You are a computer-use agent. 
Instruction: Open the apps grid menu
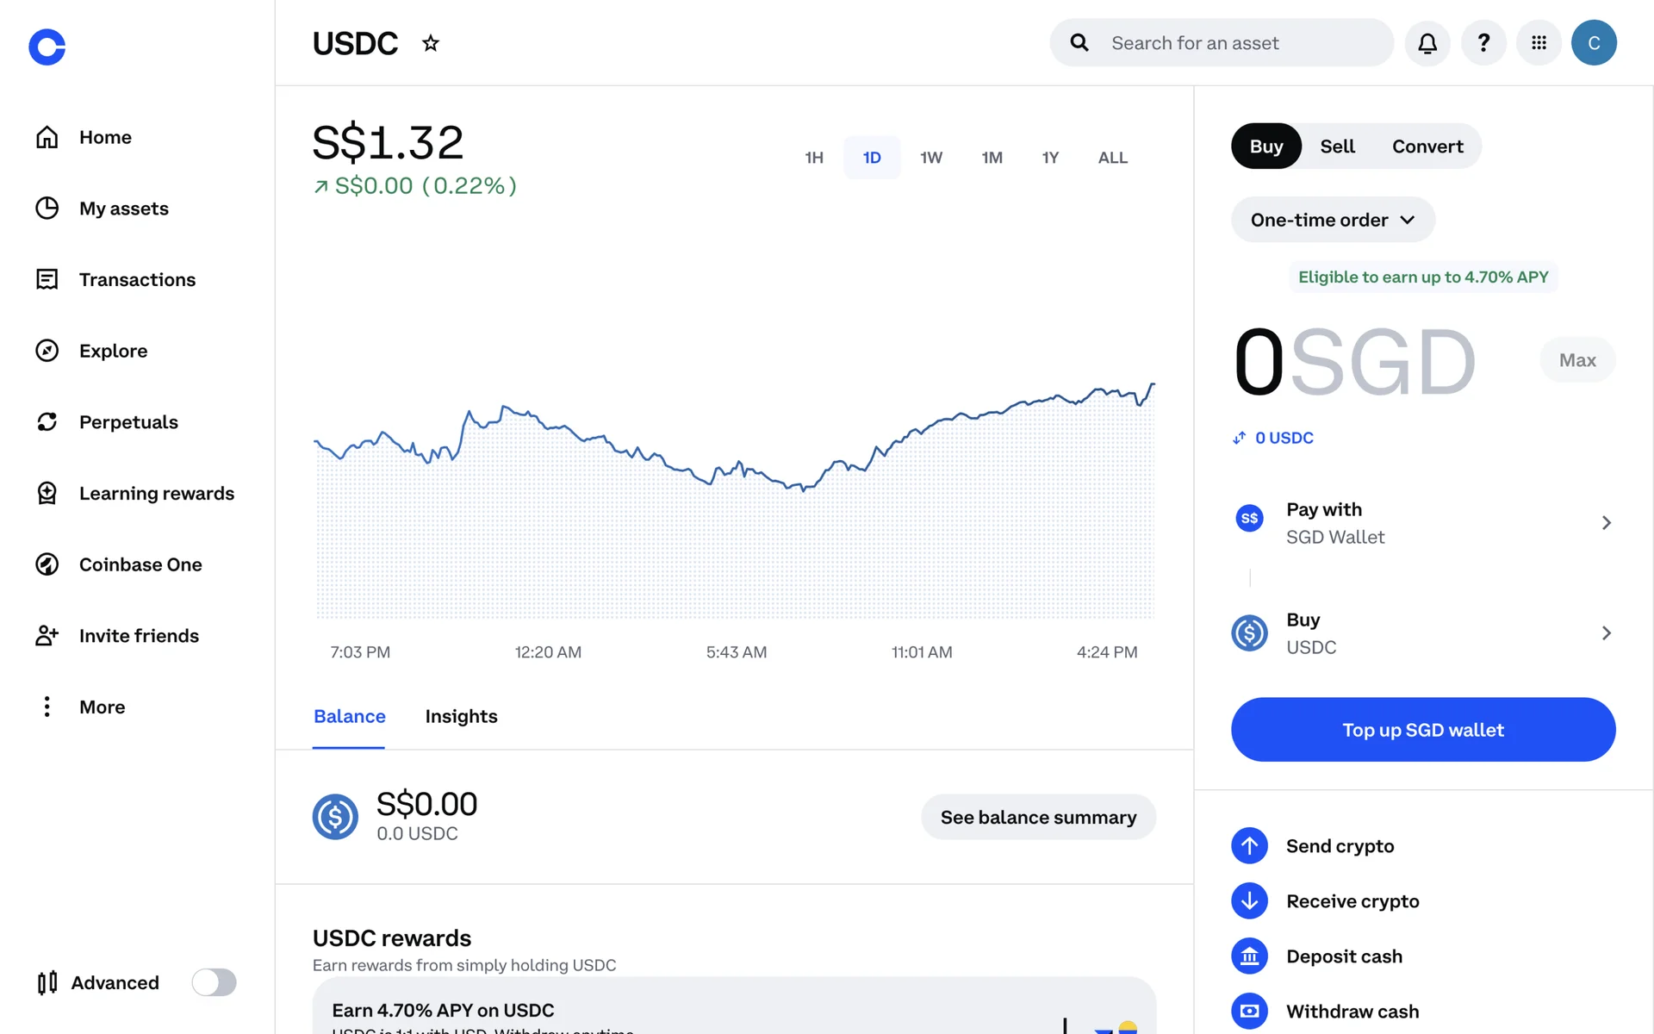pos(1539,43)
